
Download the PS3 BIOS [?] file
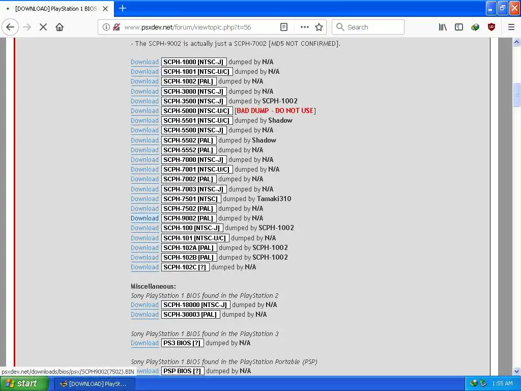(144, 343)
